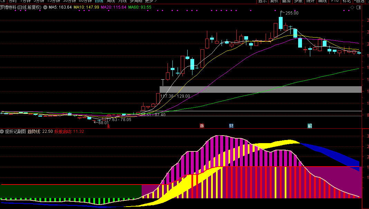Viewport: 369px width, 209px height.
Task: Click the red S signal marker
Action: pos(108,126)
